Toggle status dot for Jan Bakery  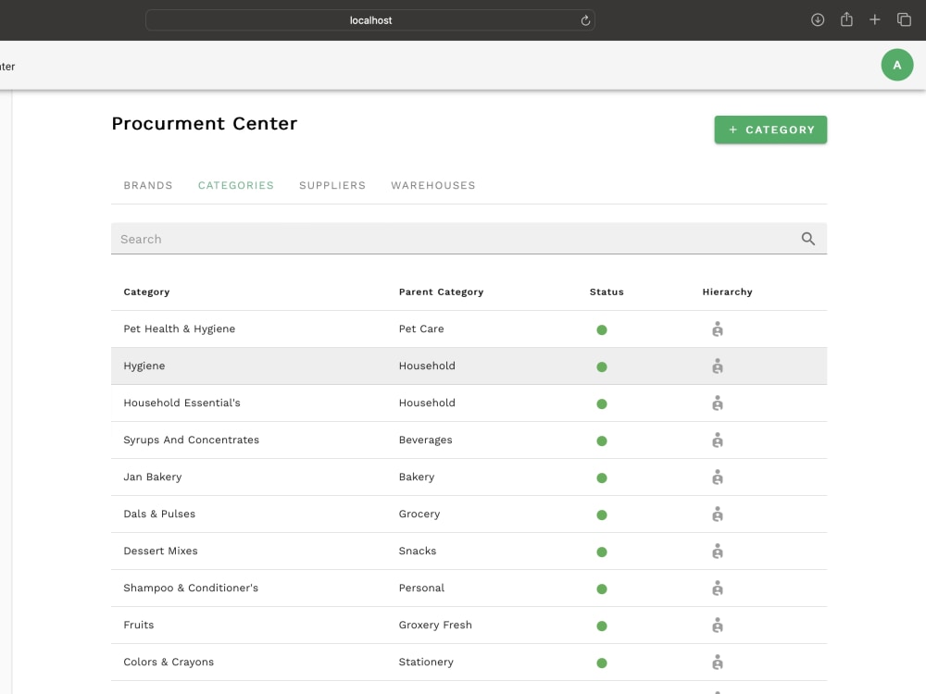point(602,478)
